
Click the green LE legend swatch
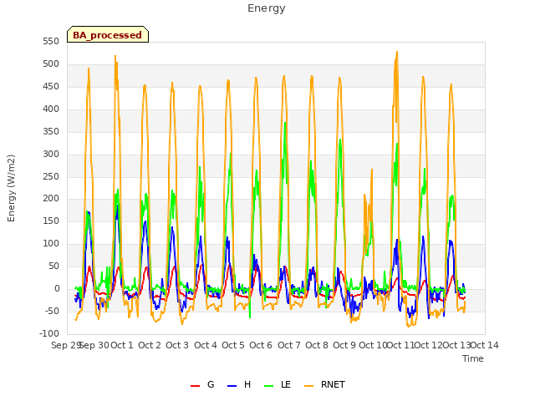(x=269, y=386)
